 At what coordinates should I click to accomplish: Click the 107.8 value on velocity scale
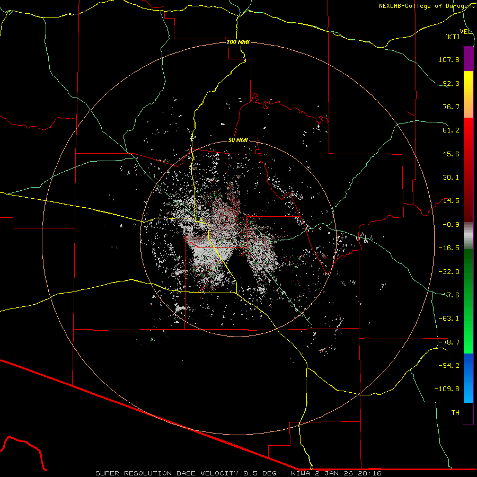[449, 59]
